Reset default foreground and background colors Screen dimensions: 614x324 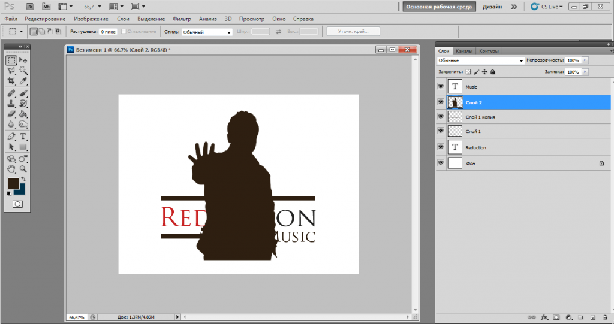point(9,193)
